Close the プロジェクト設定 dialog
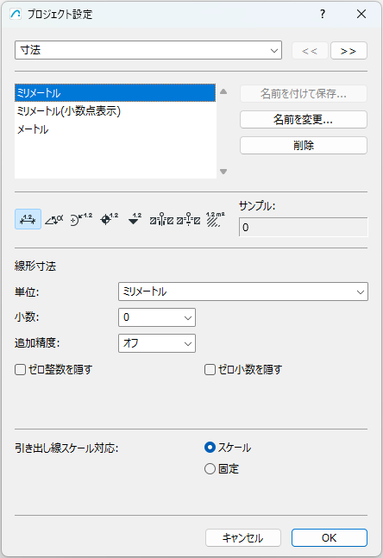Screen dimensions: 383x558 click(361, 15)
